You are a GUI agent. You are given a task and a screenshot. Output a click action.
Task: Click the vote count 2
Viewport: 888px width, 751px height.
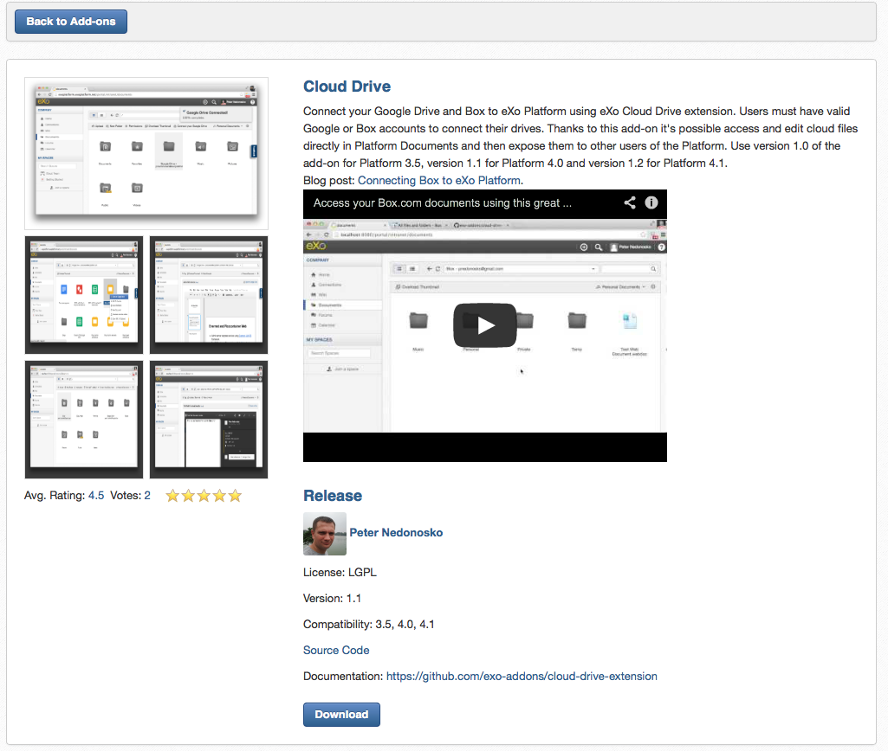[x=147, y=496]
